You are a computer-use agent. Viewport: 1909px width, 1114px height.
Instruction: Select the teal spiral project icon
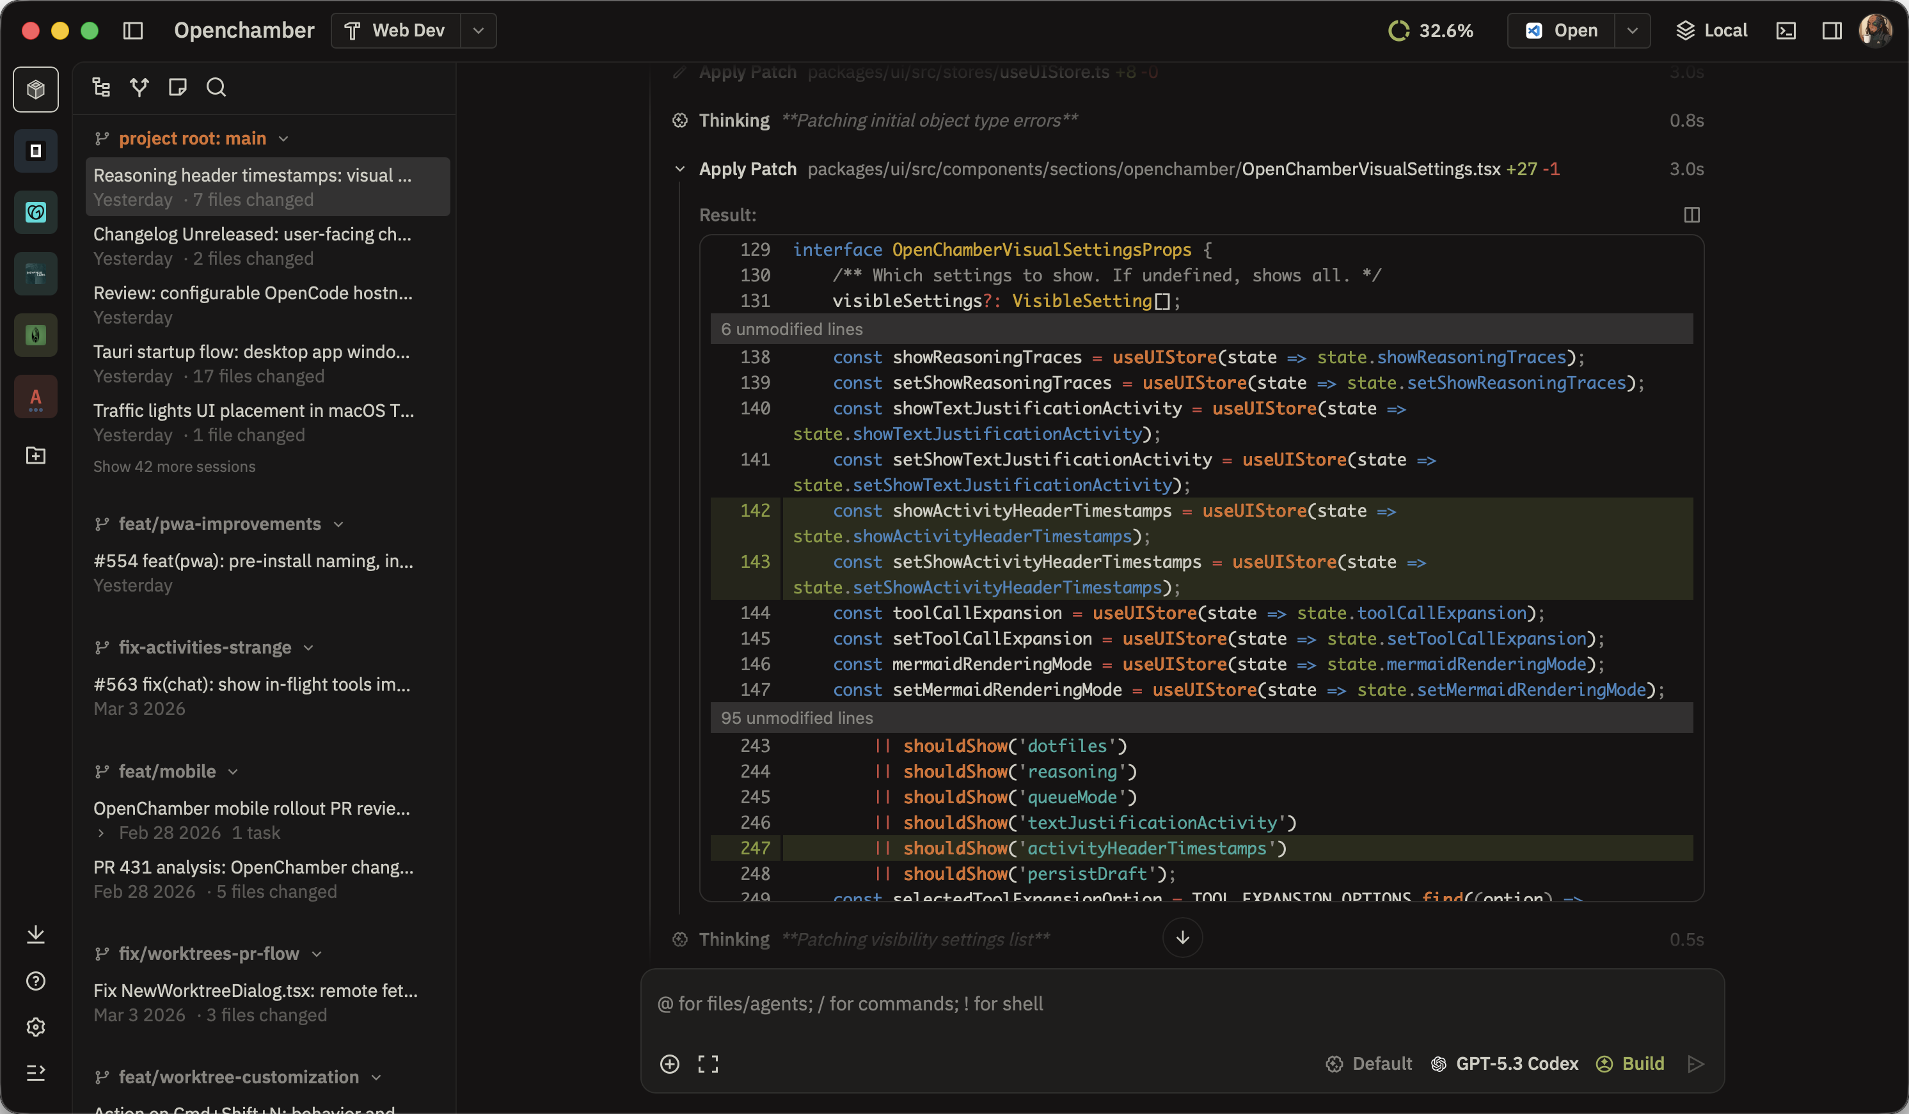(x=36, y=212)
